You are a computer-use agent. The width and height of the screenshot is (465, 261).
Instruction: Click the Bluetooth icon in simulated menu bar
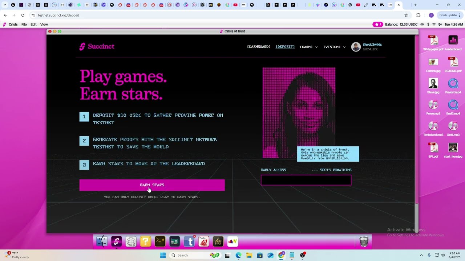pos(428,24)
